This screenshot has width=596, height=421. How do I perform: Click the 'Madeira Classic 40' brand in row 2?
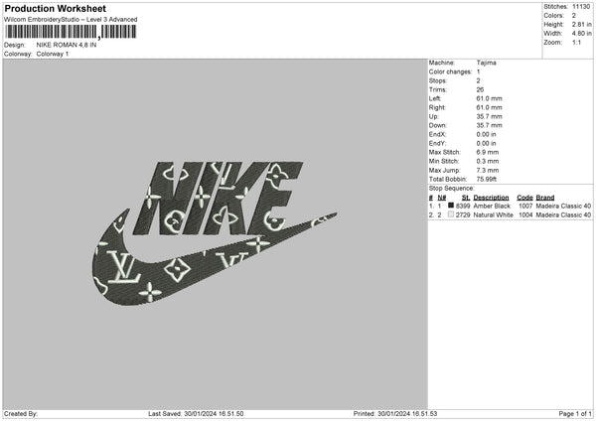tap(563, 215)
